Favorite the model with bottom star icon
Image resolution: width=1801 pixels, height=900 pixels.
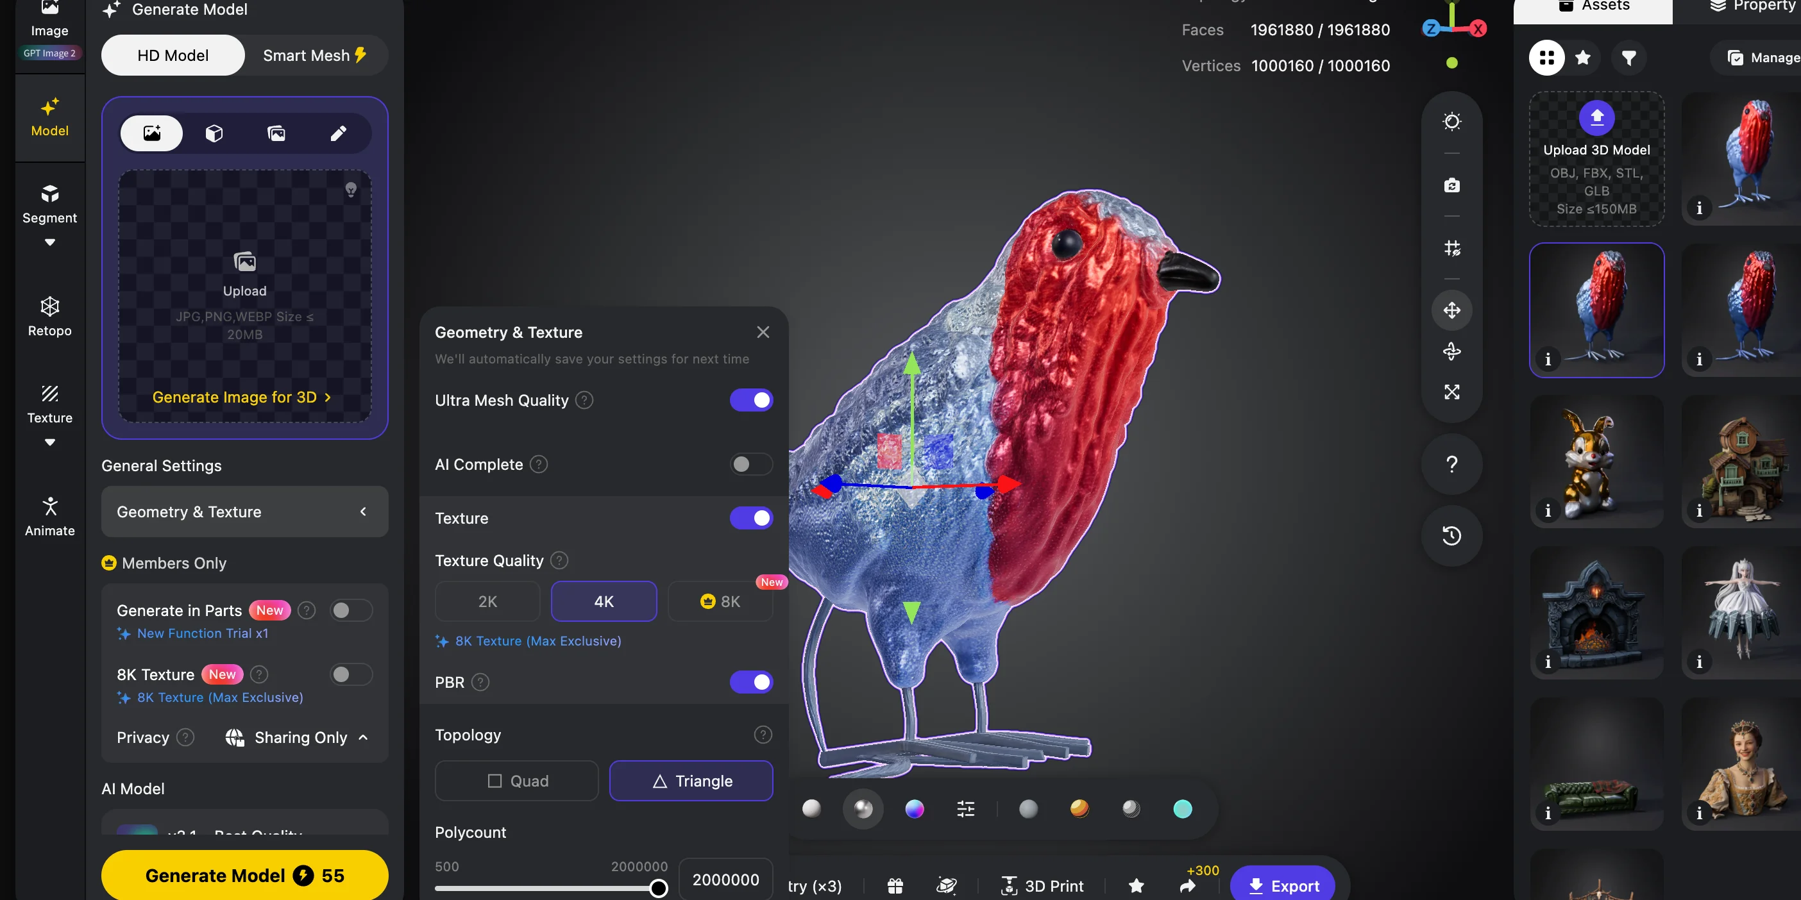1136,886
